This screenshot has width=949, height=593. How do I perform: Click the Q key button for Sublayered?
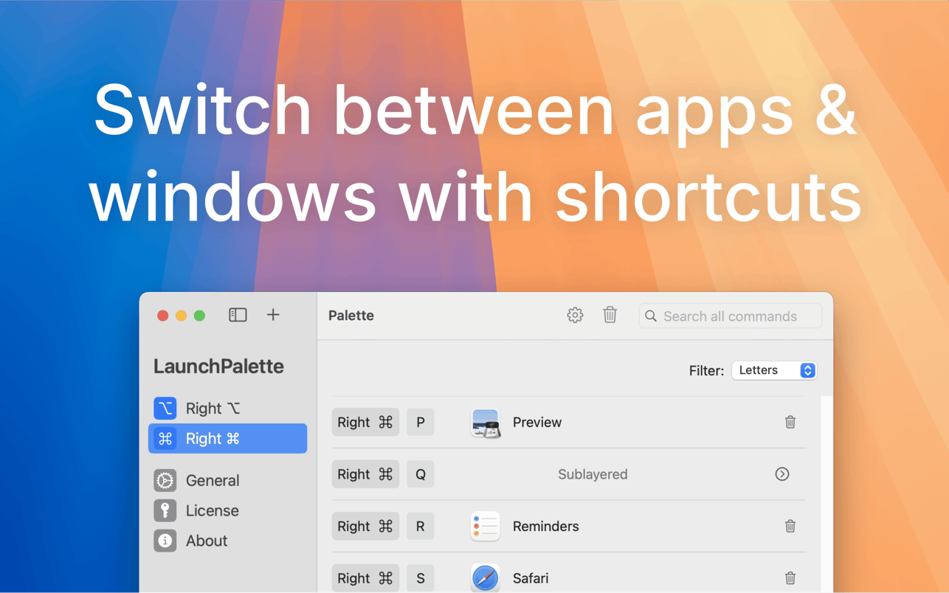420,474
